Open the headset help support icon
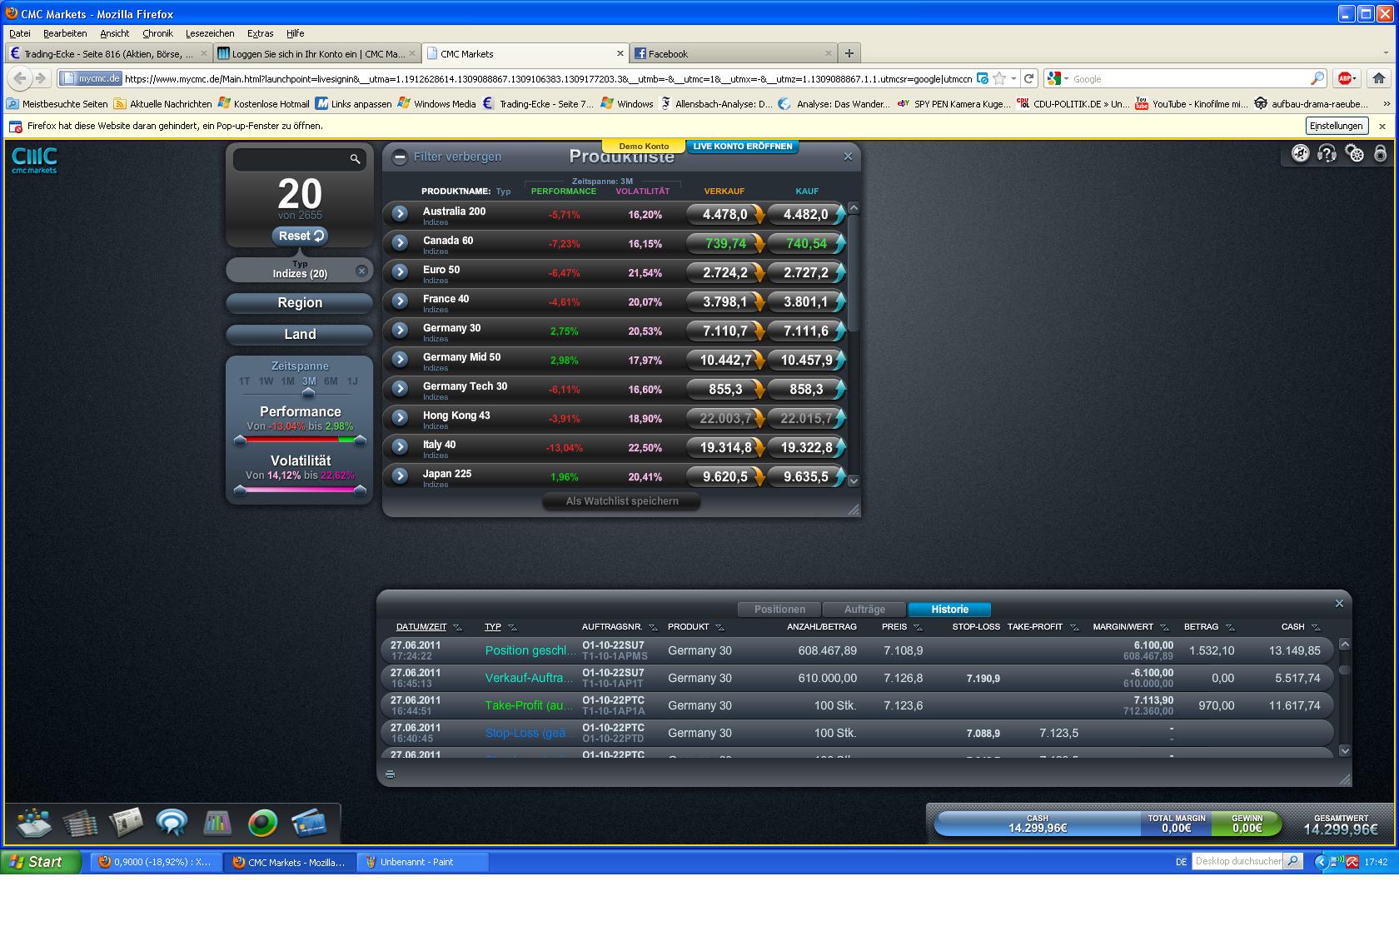The width and height of the screenshot is (1399, 951). pyautogui.click(x=1327, y=153)
